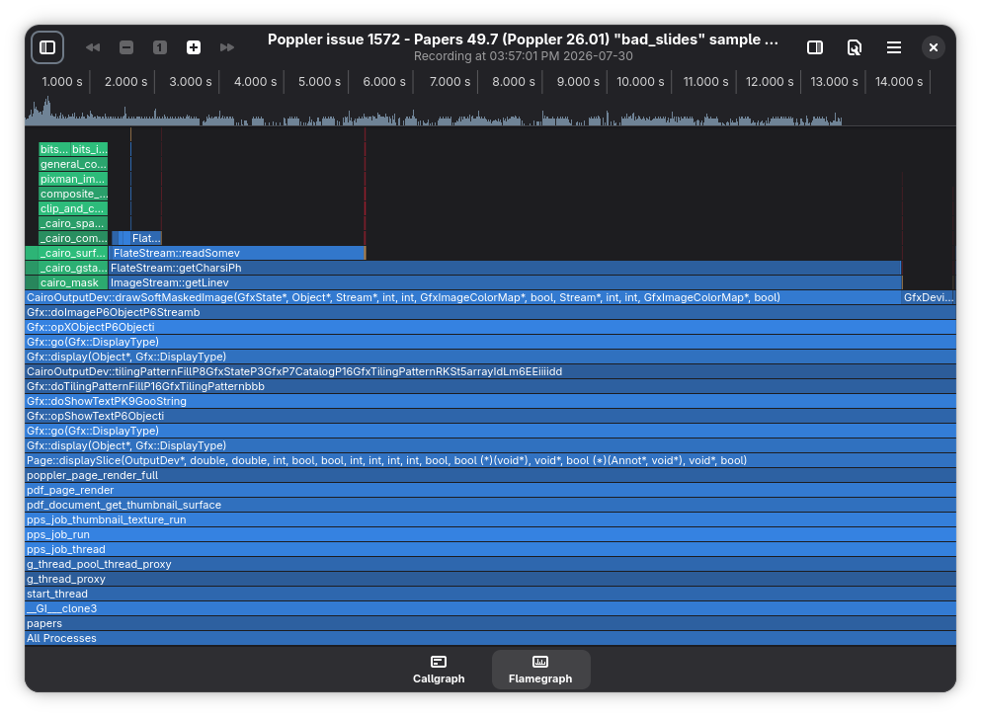The height and width of the screenshot is (717, 981).
Task: Close the profiler window
Action: 934,47
